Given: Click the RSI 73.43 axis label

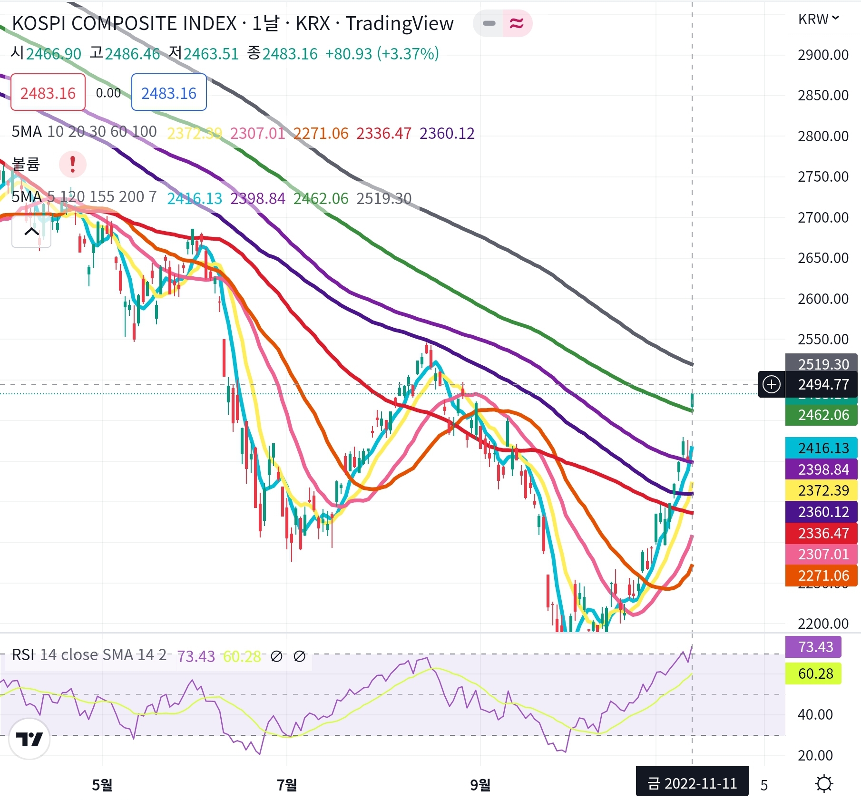Looking at the screenshot, I should click(813, 647).
